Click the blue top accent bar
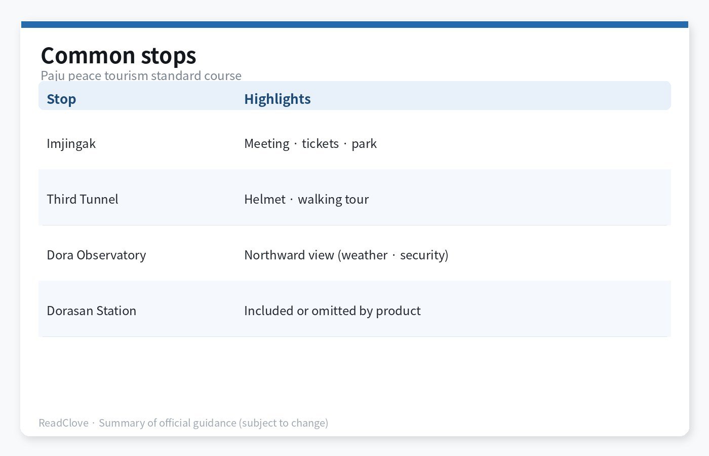 [x=354, y=24]
